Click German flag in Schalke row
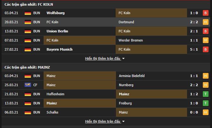212x128 pixels. 28,112
